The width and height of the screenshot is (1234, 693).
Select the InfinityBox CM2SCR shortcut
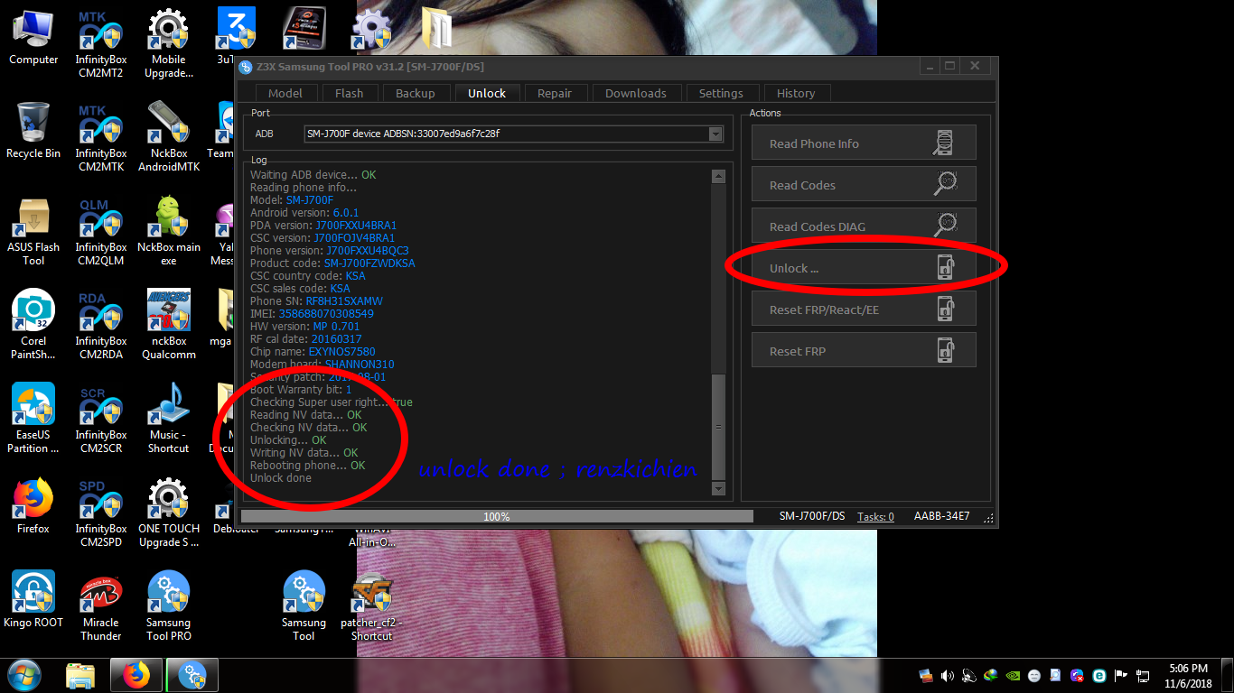point(101,418)
